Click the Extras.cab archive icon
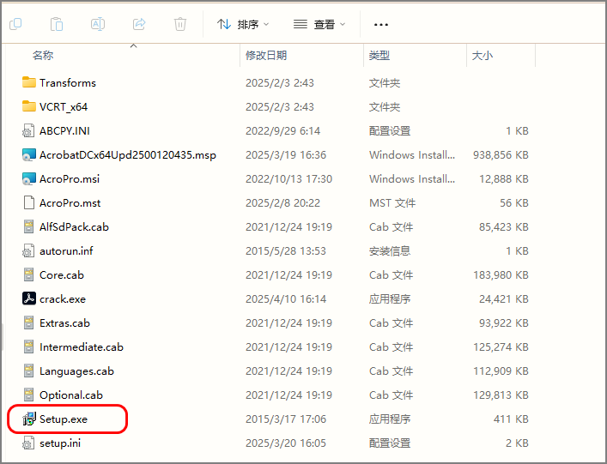Screen dimensions: 607x464 tap(28, 322)
